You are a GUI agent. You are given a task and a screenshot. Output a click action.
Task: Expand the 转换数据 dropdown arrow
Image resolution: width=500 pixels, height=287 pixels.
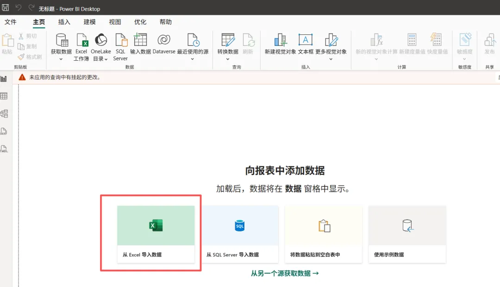tap(228, 59)
